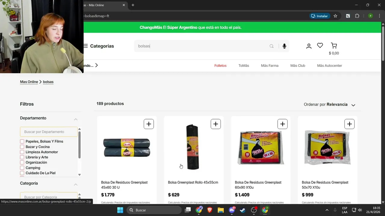Check the Cuidado De La Piel filter
Viewport: 385px width, 216px height.
(x=22, y=173)
